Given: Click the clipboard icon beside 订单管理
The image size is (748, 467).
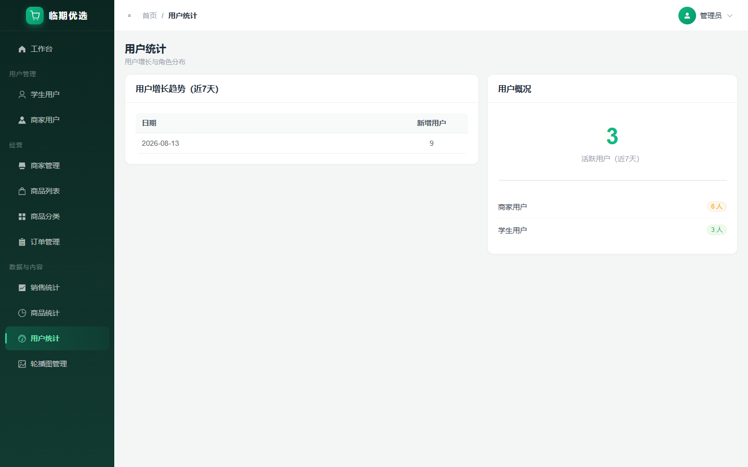Looking at the screenshot, I should coord(22,242).
